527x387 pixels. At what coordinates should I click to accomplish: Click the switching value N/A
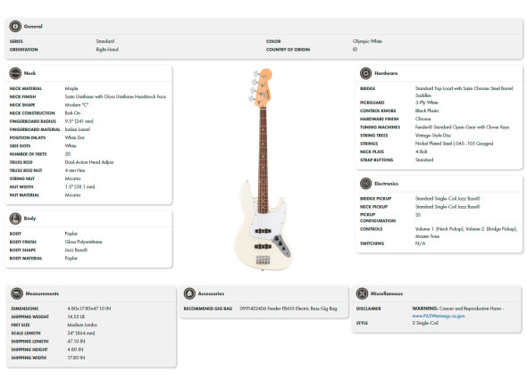(420, 243)
